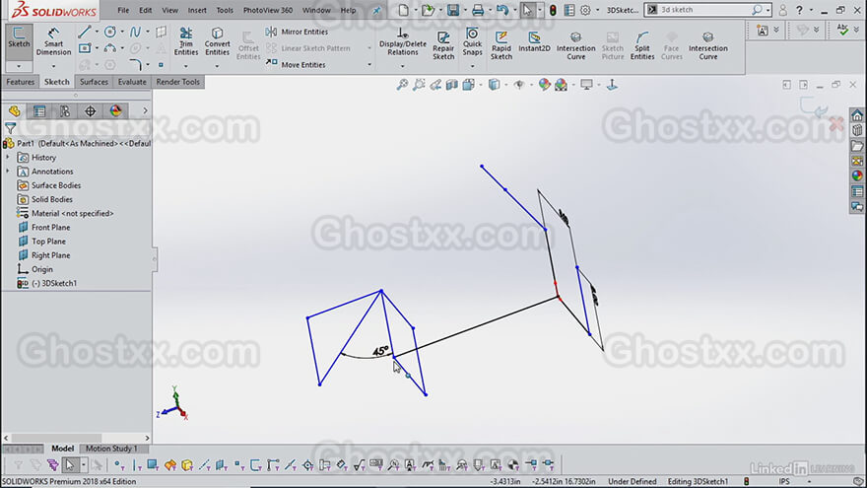Open the Motion Study 1 tab

click(x=110, y=449)
